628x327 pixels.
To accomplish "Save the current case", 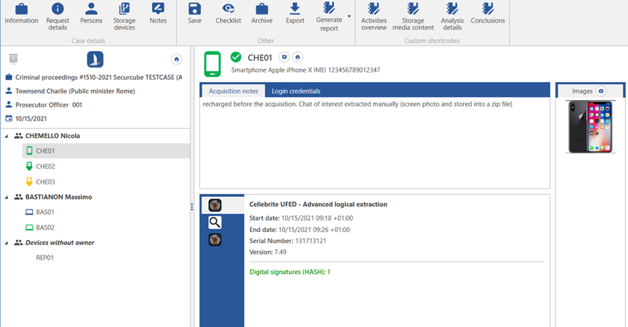I will click(195, 14).
